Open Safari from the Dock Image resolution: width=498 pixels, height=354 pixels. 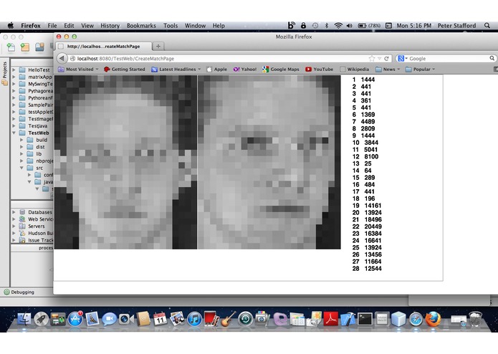pyautogui.click(x=416, y=320)
